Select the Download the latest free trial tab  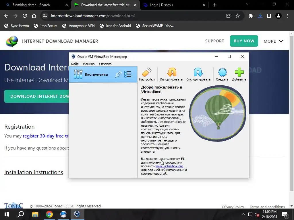point(105,5)
